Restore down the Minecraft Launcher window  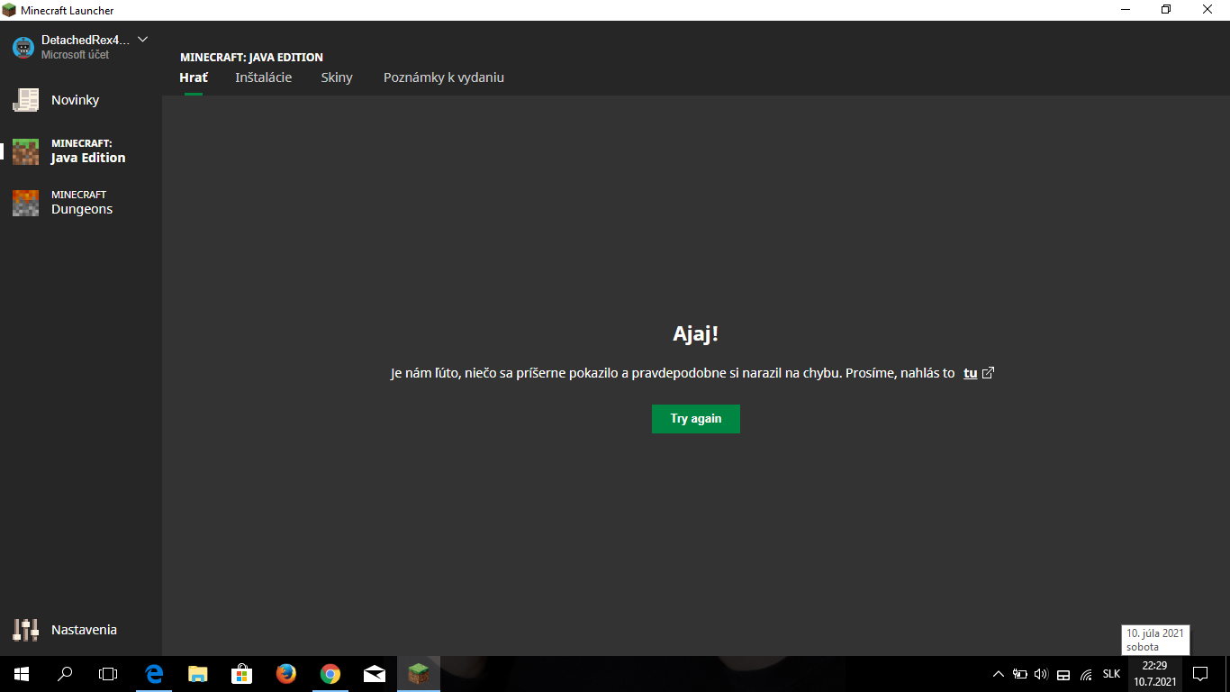pos(1167,10)
